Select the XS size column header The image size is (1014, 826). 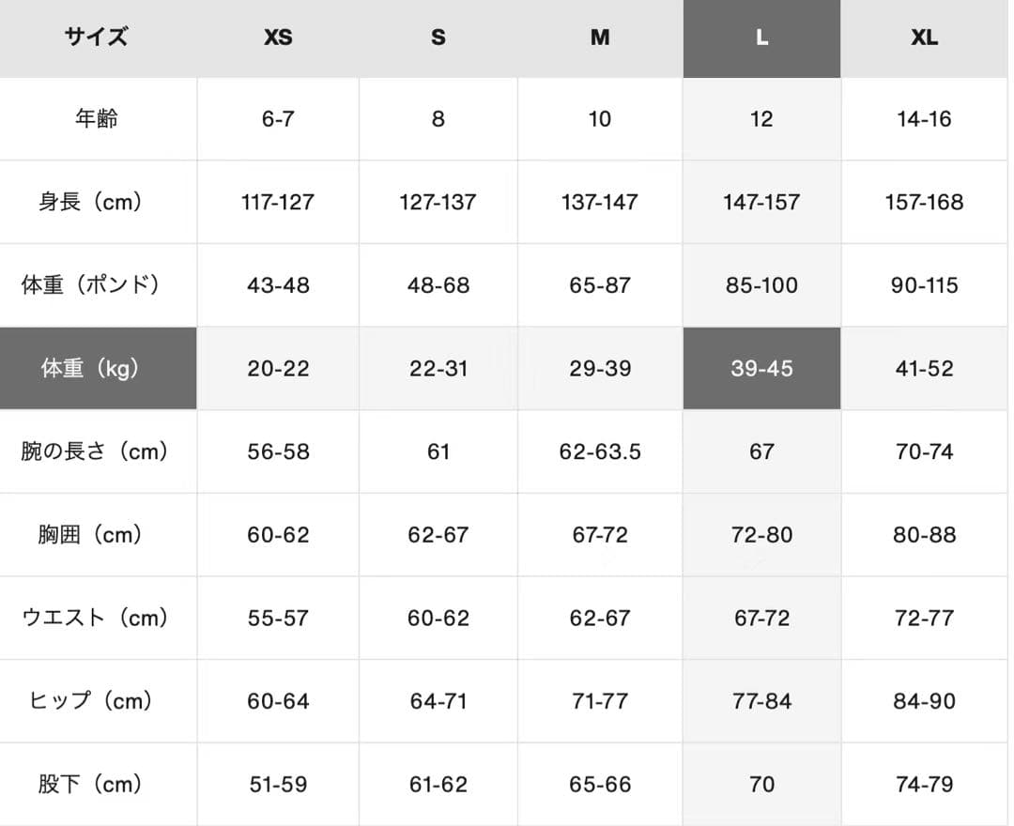tap(278, 38)
